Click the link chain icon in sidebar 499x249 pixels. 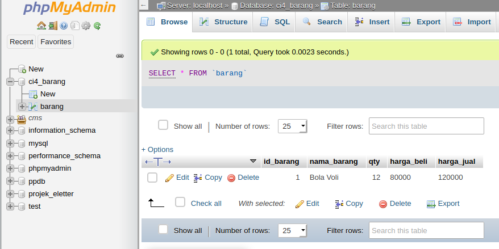point(120,56)
